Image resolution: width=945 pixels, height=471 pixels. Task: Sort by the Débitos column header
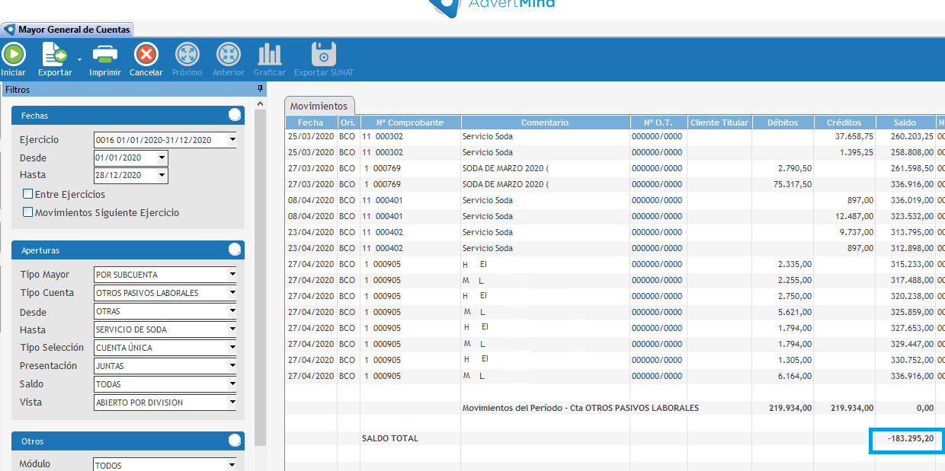[x=782, y=123]
